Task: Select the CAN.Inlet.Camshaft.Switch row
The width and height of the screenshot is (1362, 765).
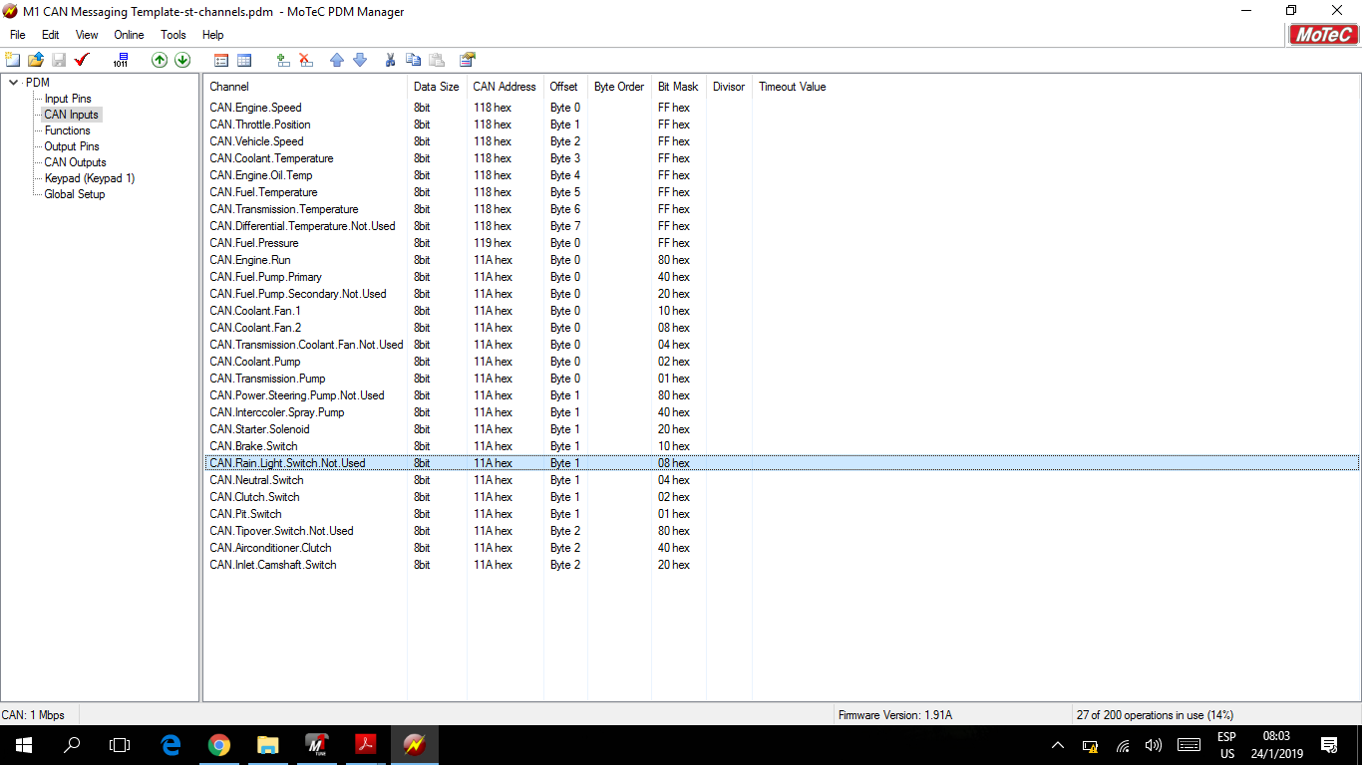Action: [782, 565]
